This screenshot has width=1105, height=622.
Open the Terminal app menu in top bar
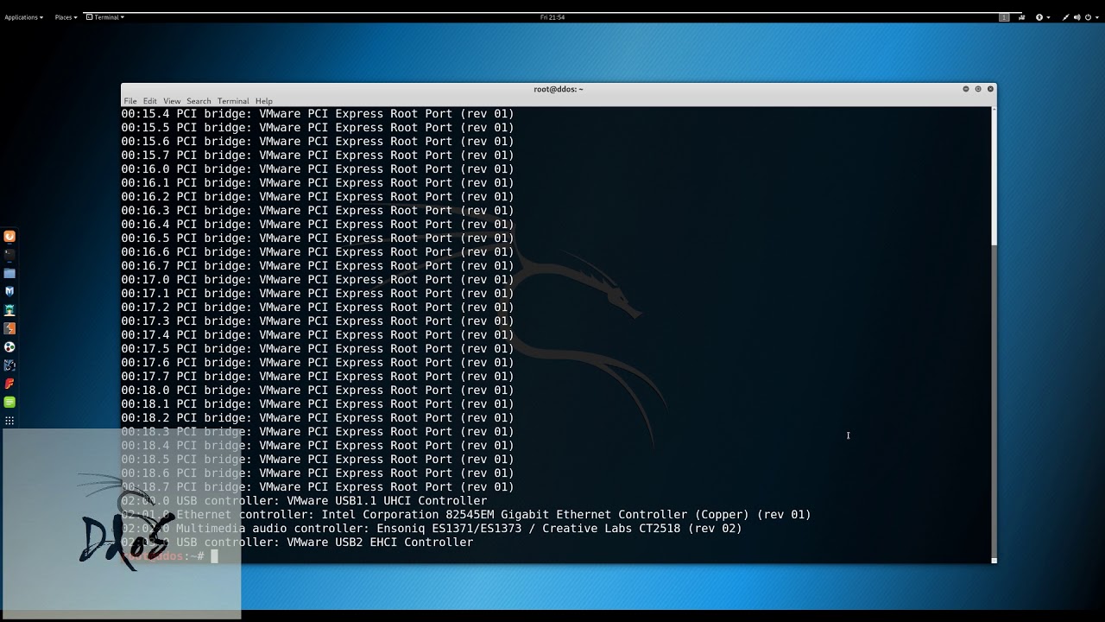tap(105, 17)
